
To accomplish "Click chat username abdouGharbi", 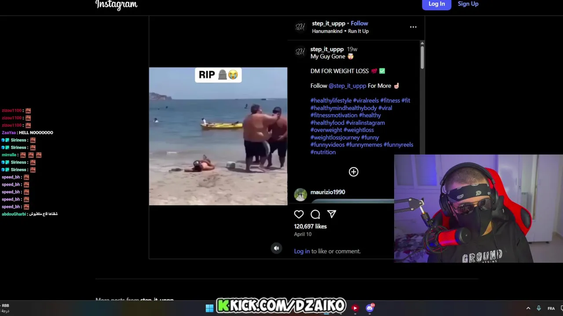I will click(x=14, y=214).
